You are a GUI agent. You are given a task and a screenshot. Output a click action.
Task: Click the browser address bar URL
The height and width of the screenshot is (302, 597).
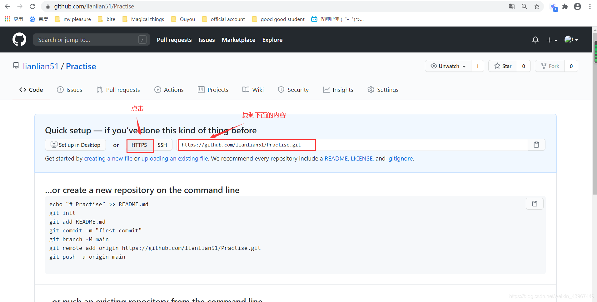coord(94,6)
